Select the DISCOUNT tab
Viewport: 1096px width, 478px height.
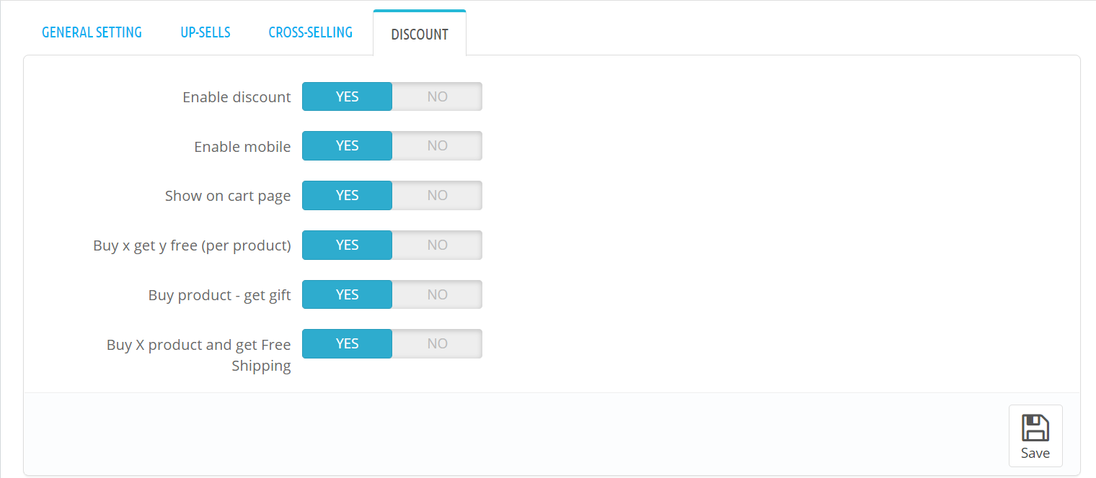tap(419, 33)
